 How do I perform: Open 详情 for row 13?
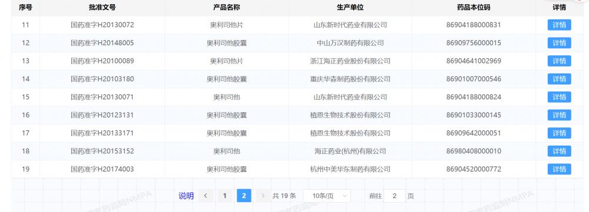[x=559, y=60]
